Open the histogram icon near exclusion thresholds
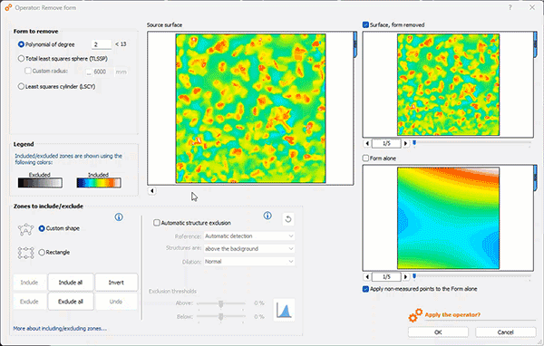This screenshot has width=544, height=346. click(x=284, y=310)
